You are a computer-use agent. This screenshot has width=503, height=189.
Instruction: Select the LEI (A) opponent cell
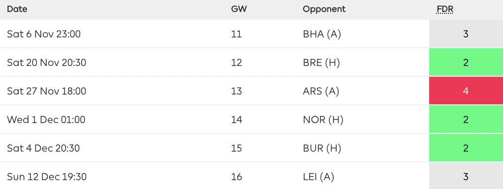(318, 177)
